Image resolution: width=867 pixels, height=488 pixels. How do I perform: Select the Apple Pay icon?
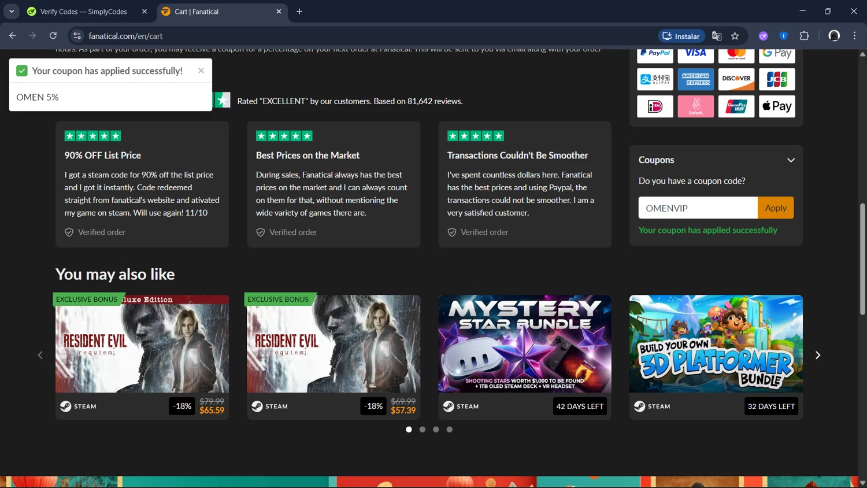(x=777, y=106)
